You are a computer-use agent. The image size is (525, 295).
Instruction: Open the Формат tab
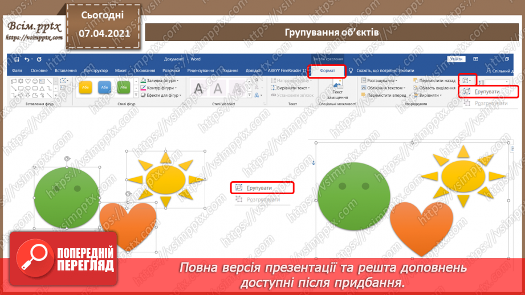pos(327,71)
